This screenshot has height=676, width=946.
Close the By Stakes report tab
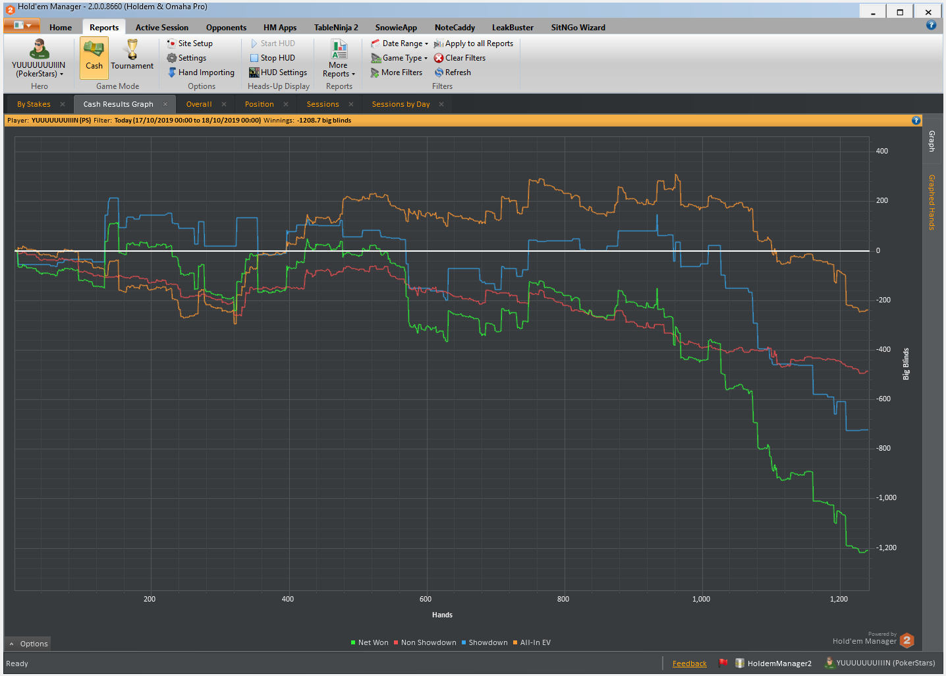coord(63,104)
